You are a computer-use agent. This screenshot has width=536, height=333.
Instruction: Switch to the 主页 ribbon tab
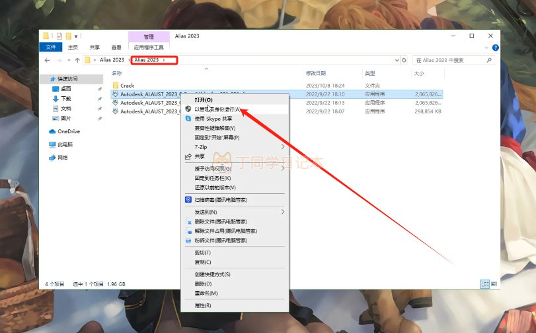(73, 47)
